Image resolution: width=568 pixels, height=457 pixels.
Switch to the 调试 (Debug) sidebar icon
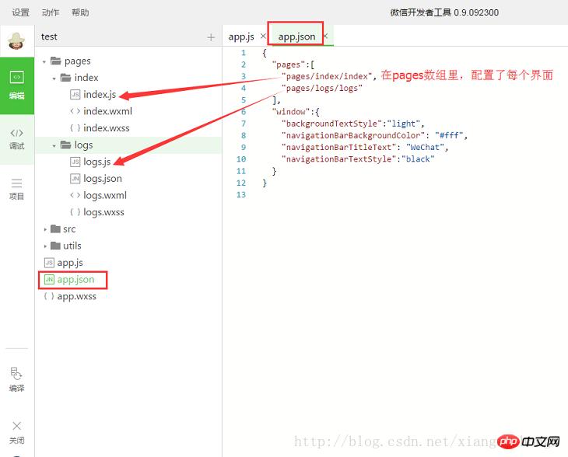pos(16,138)
